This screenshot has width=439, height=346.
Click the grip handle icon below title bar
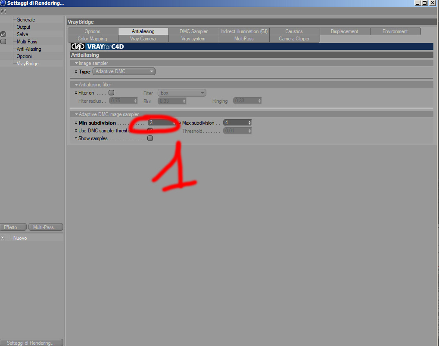pyautogui.click(x=3, y=11)
